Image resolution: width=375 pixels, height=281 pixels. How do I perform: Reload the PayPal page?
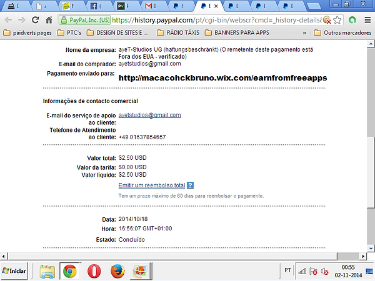point(36,20)
